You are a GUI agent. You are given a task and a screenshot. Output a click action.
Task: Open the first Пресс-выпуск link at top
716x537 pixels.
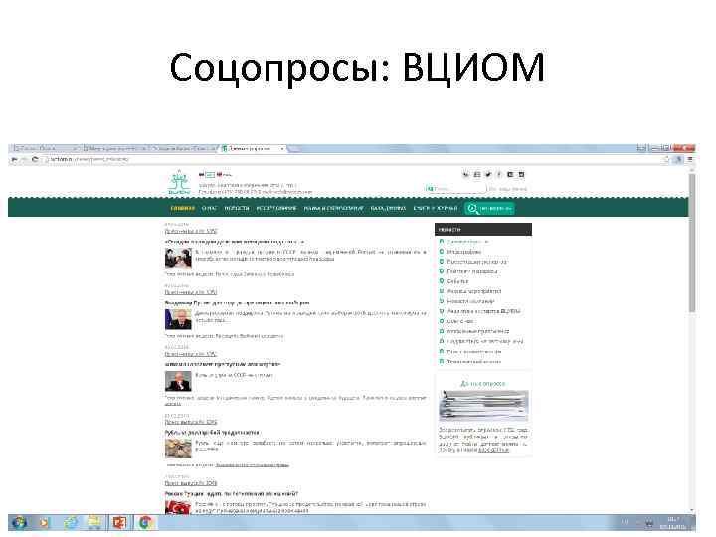(x=191, y=231)
